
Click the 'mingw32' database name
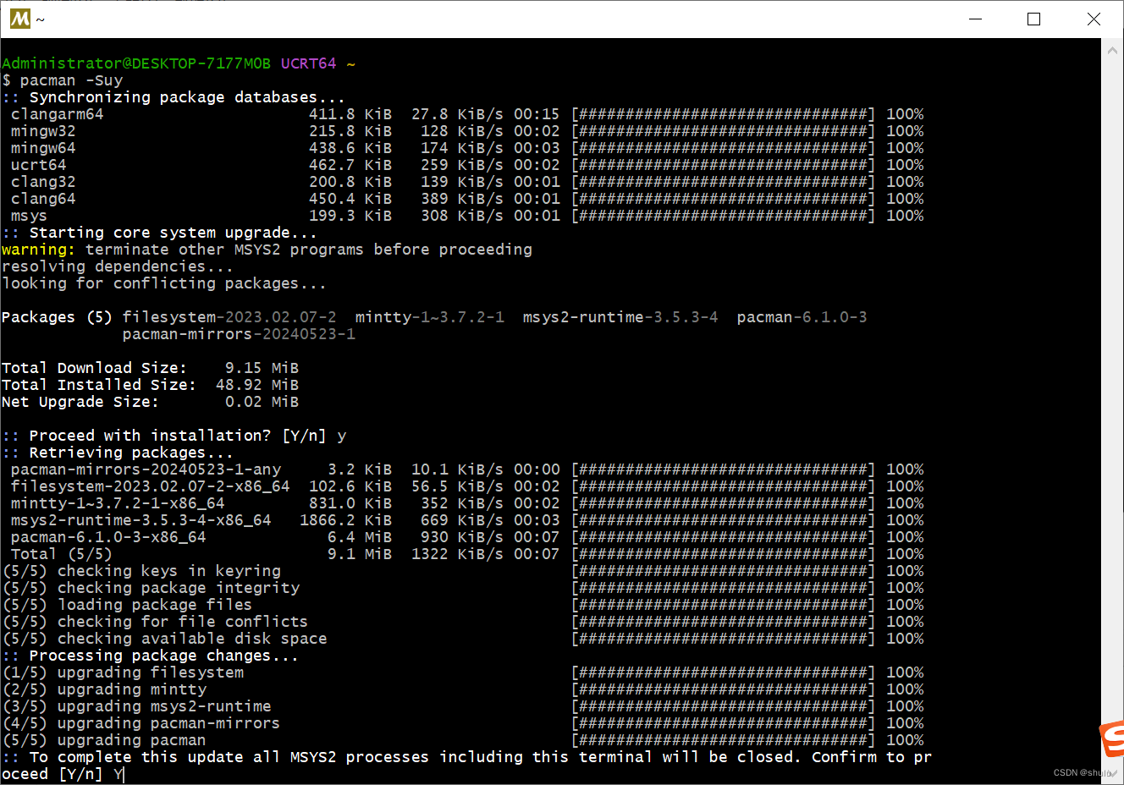[x=43, y=131]
